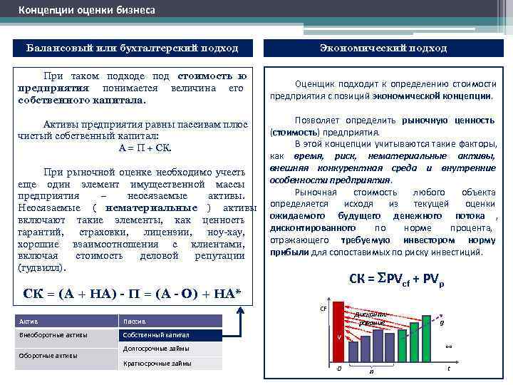
Task: Select the "Экономический подход" header
Action: (383, 48)
